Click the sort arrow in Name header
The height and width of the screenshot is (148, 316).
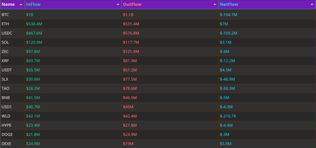[x=21, y=4]
